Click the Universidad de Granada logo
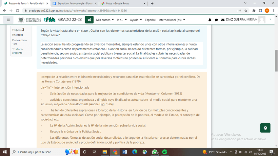The image size is (278, 156). click(30, 20)
